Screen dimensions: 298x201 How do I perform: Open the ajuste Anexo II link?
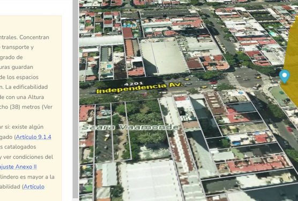18,167
